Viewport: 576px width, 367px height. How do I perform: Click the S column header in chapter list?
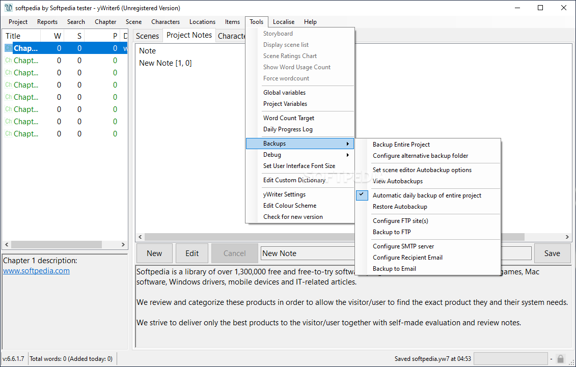pos(74,36)
